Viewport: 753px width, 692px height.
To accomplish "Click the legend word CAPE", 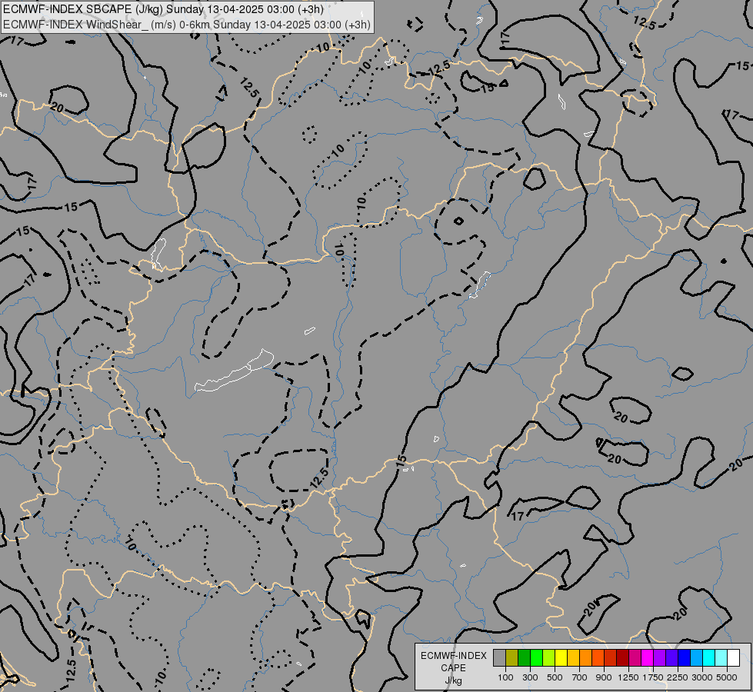I will 453,668.
